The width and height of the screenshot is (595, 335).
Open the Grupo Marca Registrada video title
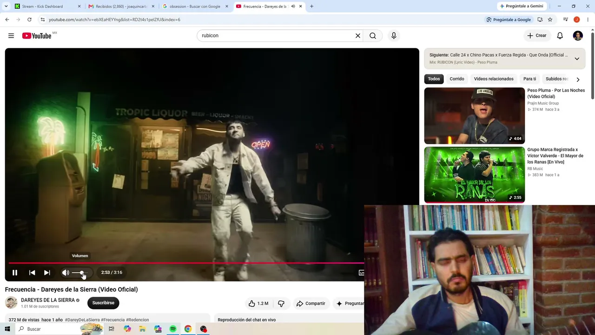[555, 156]
